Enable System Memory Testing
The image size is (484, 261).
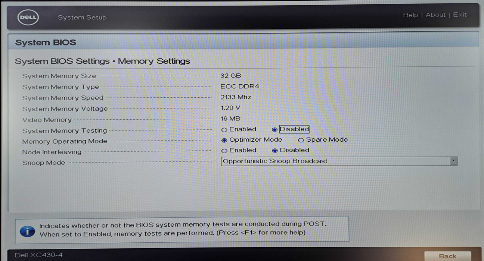[x=224, y=130]
